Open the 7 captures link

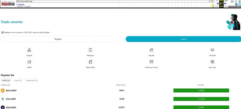(20, 5)
